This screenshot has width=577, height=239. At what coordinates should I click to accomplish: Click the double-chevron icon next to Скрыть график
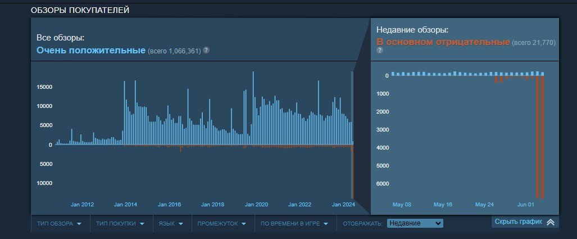point(551,222)
